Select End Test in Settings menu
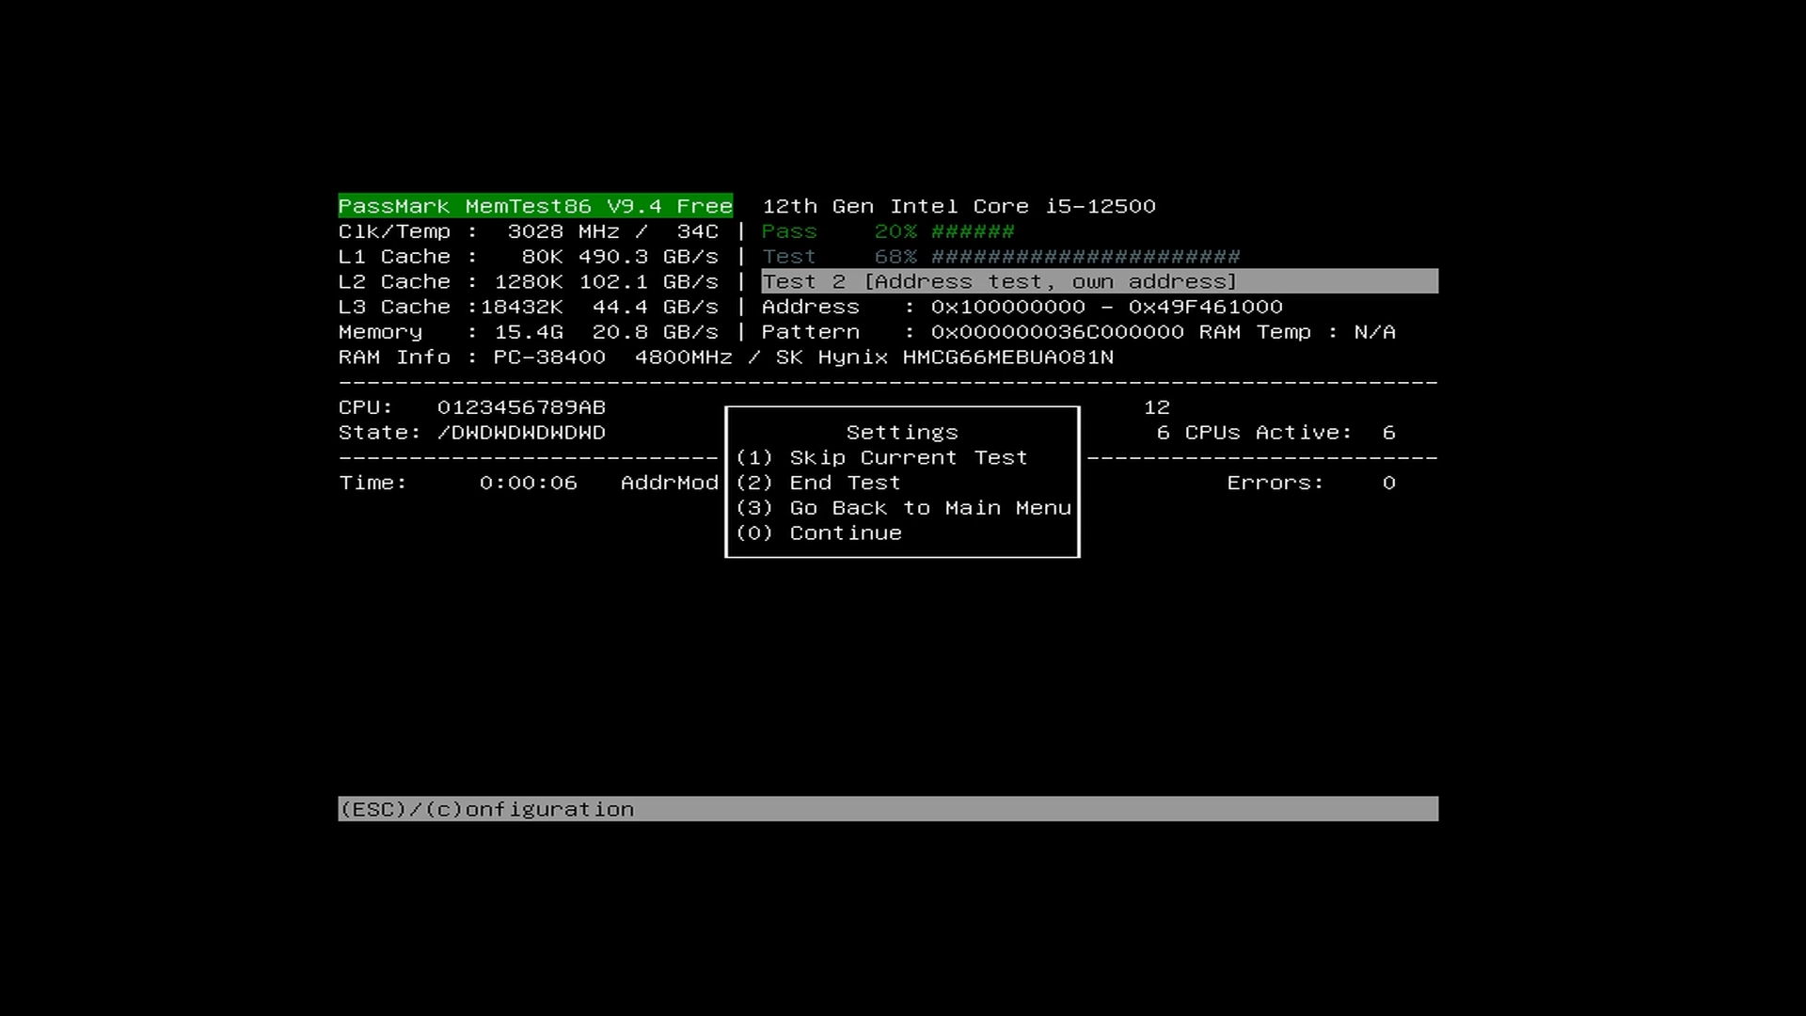Image resolution: width=1806 pixels, height=1016 pixels. (843, 483)
